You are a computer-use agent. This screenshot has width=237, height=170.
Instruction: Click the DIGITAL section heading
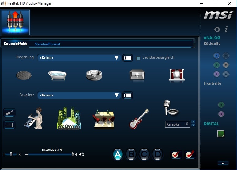pyautogui.click(x=211, y=124)
